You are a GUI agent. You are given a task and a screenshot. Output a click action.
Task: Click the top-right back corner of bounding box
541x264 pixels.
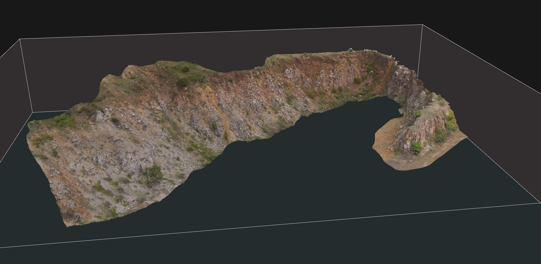[x=422, y=25]
